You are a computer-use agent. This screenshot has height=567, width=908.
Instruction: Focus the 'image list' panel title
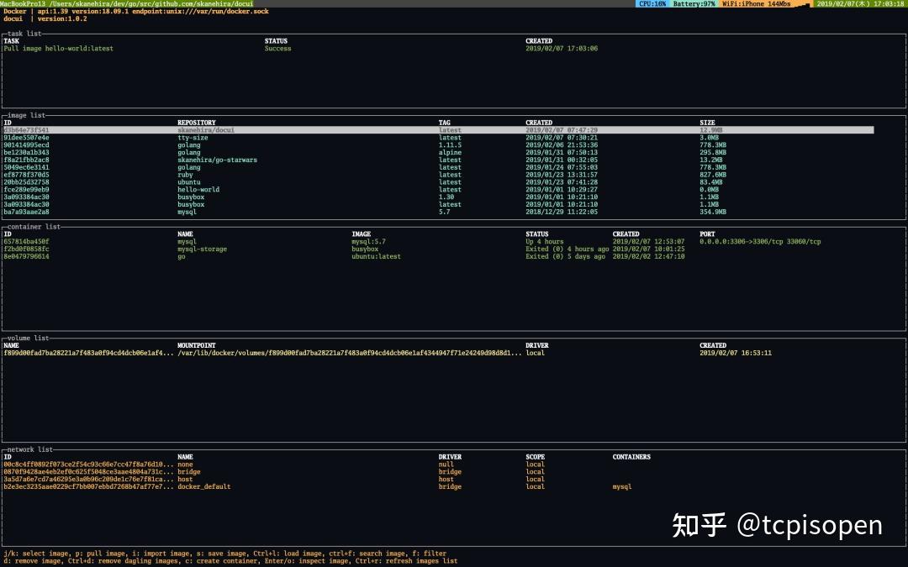point(26,115)
